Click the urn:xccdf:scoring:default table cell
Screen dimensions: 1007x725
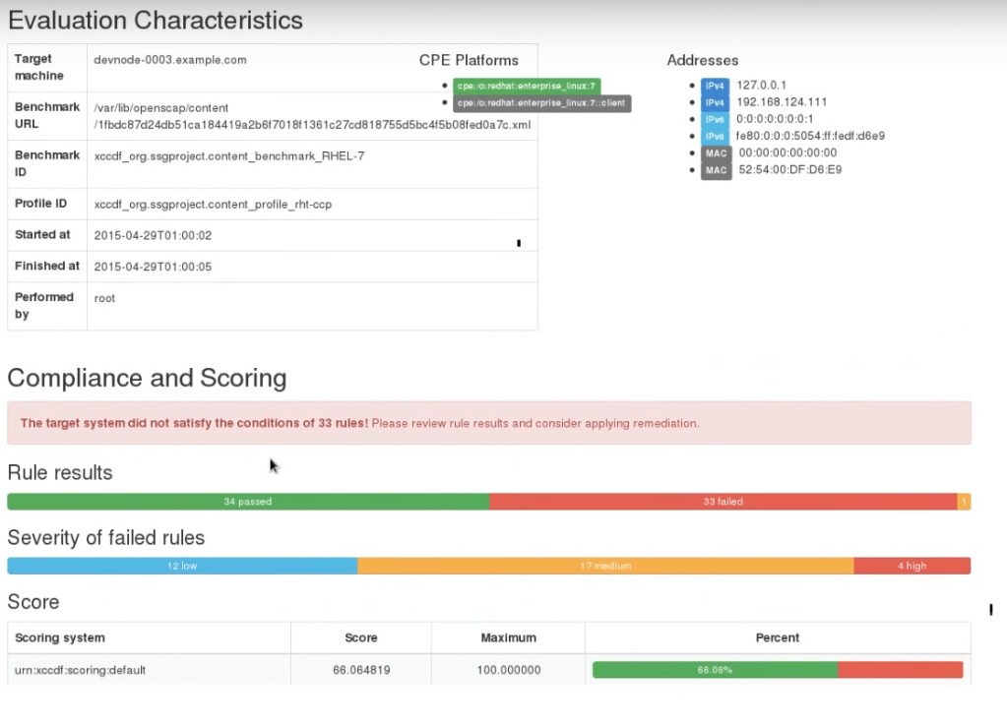80,670
